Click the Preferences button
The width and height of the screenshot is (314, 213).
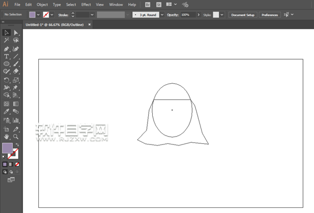point(270,15)
